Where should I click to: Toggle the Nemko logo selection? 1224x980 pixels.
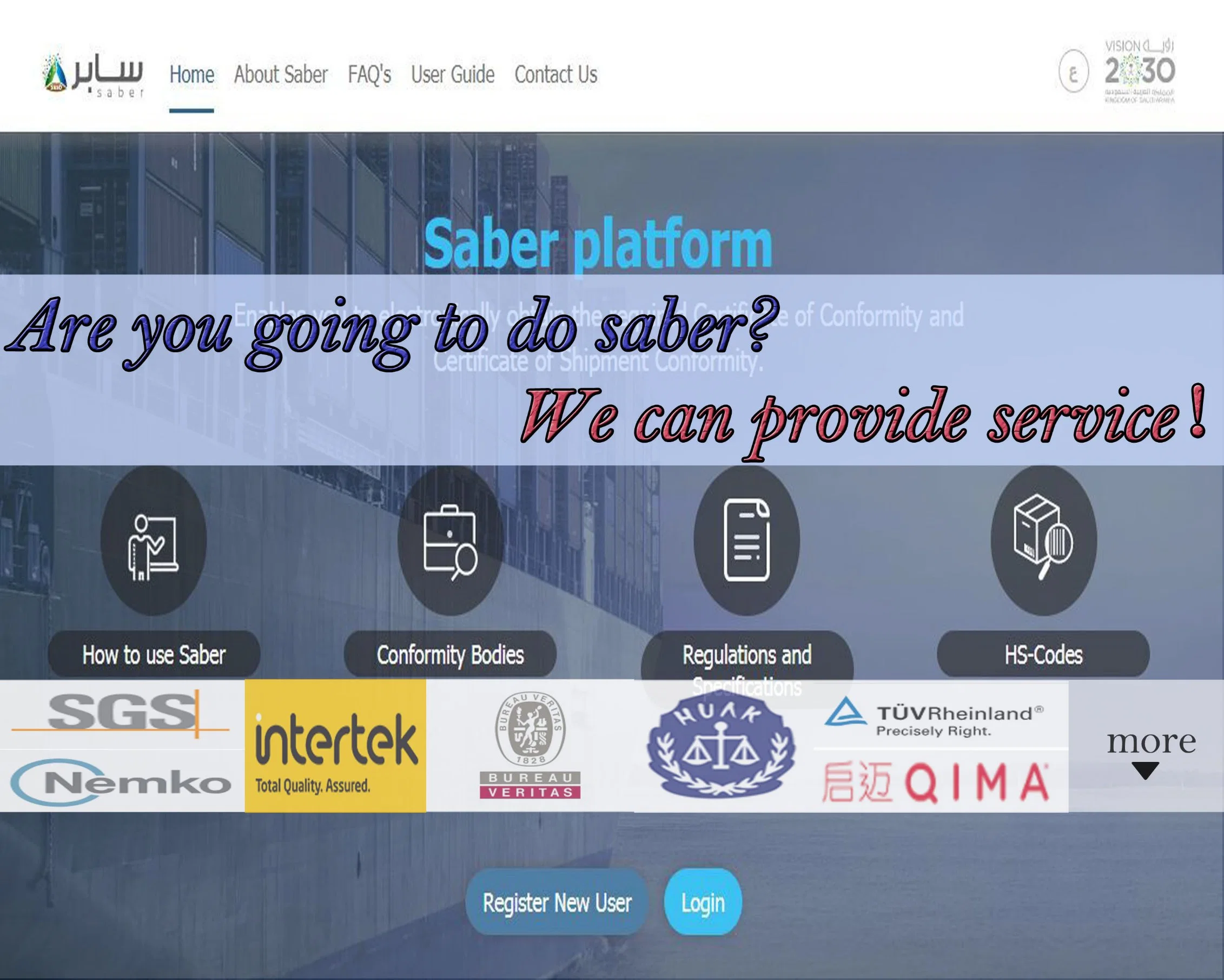(112, 778)
